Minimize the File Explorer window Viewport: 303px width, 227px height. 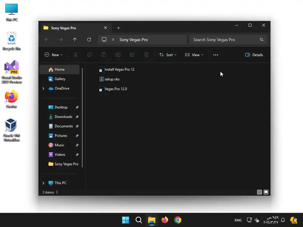[x=236, y=25]
